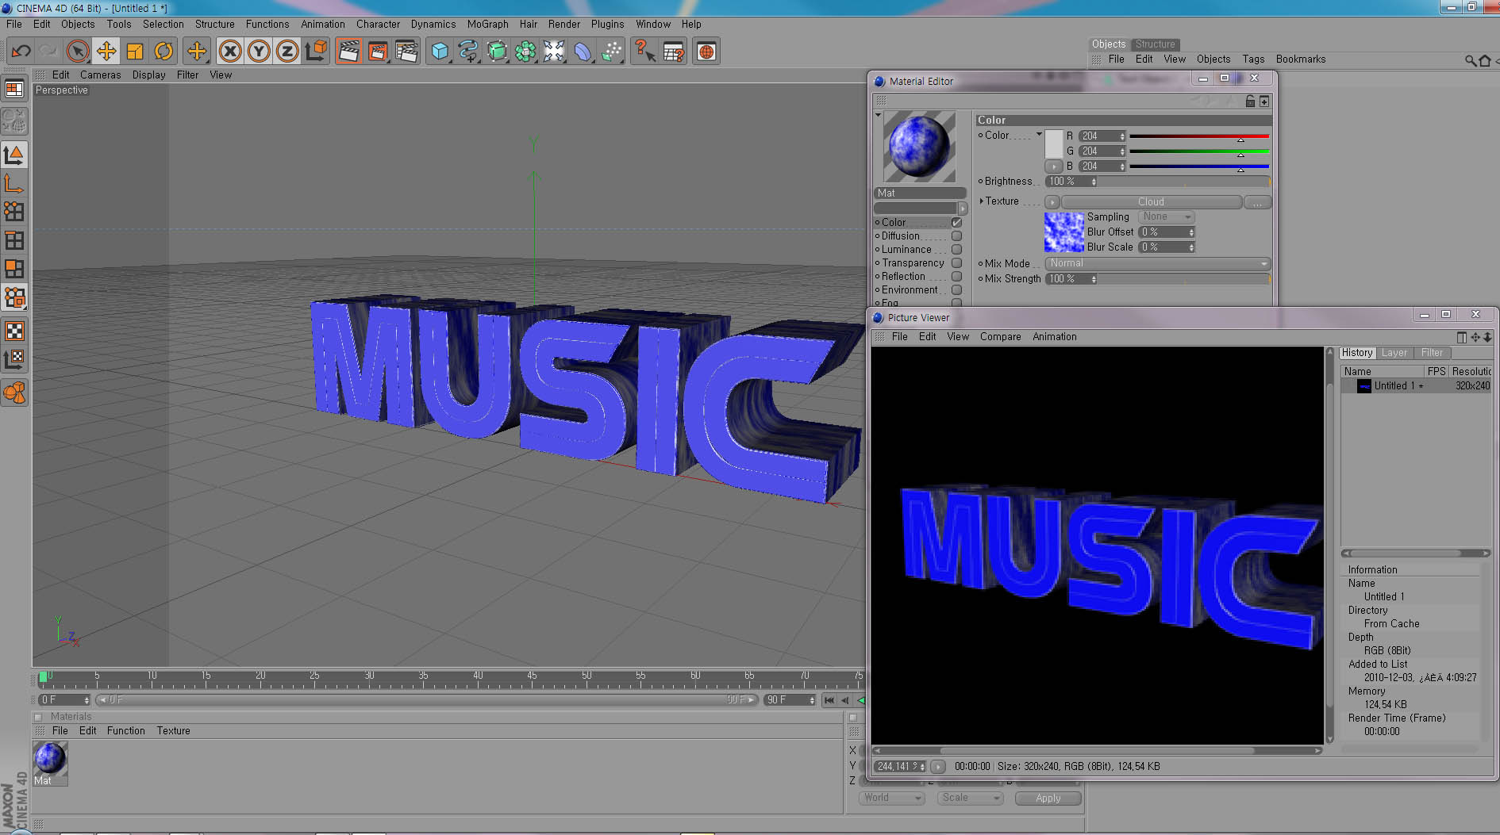Viewport: 1500px width, 835px height.
Task: Click the texture browse ellipsis button
Action: tap(1257, 202)
